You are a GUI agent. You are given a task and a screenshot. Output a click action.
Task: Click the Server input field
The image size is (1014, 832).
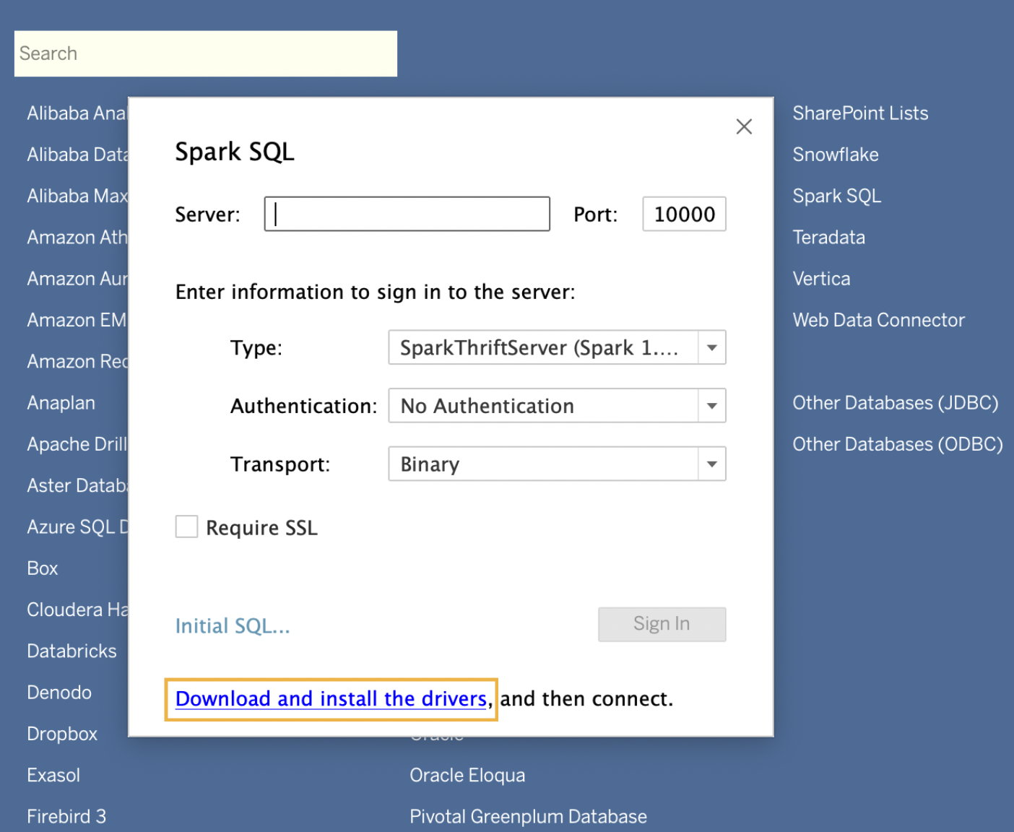point(407,214)
